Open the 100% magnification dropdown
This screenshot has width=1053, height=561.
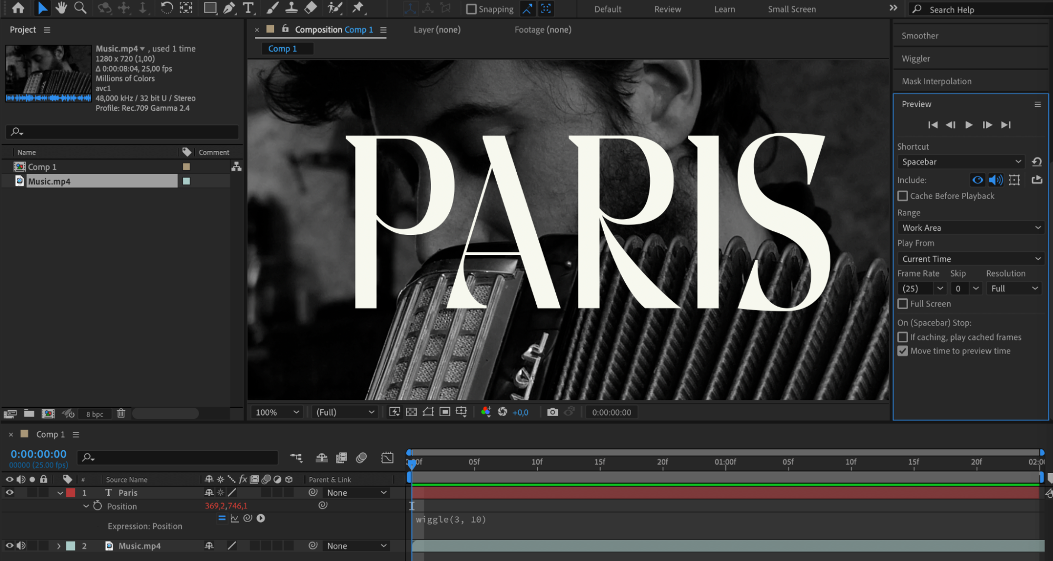[x=277, y=412]
